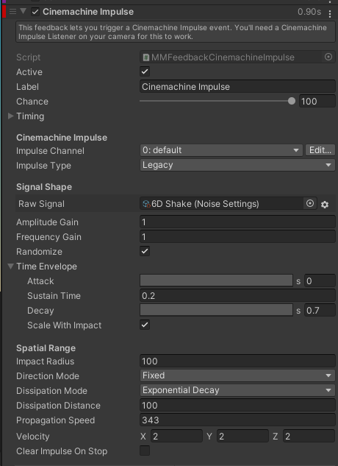Click the Edit... button for Impulse Channel
Screen dimensions: 338x466
click(x=320, y=150)
